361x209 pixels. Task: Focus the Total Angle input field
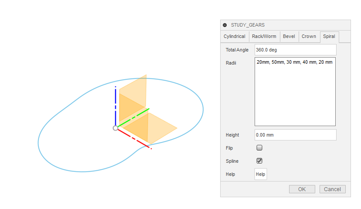click(295, 50)
